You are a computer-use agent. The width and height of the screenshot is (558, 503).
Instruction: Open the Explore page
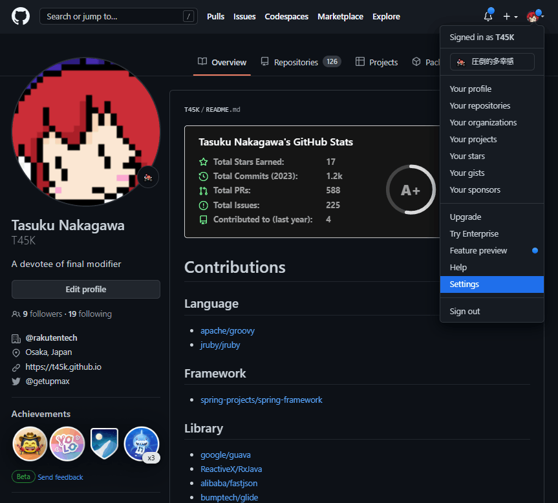click(x=386, y=16)
